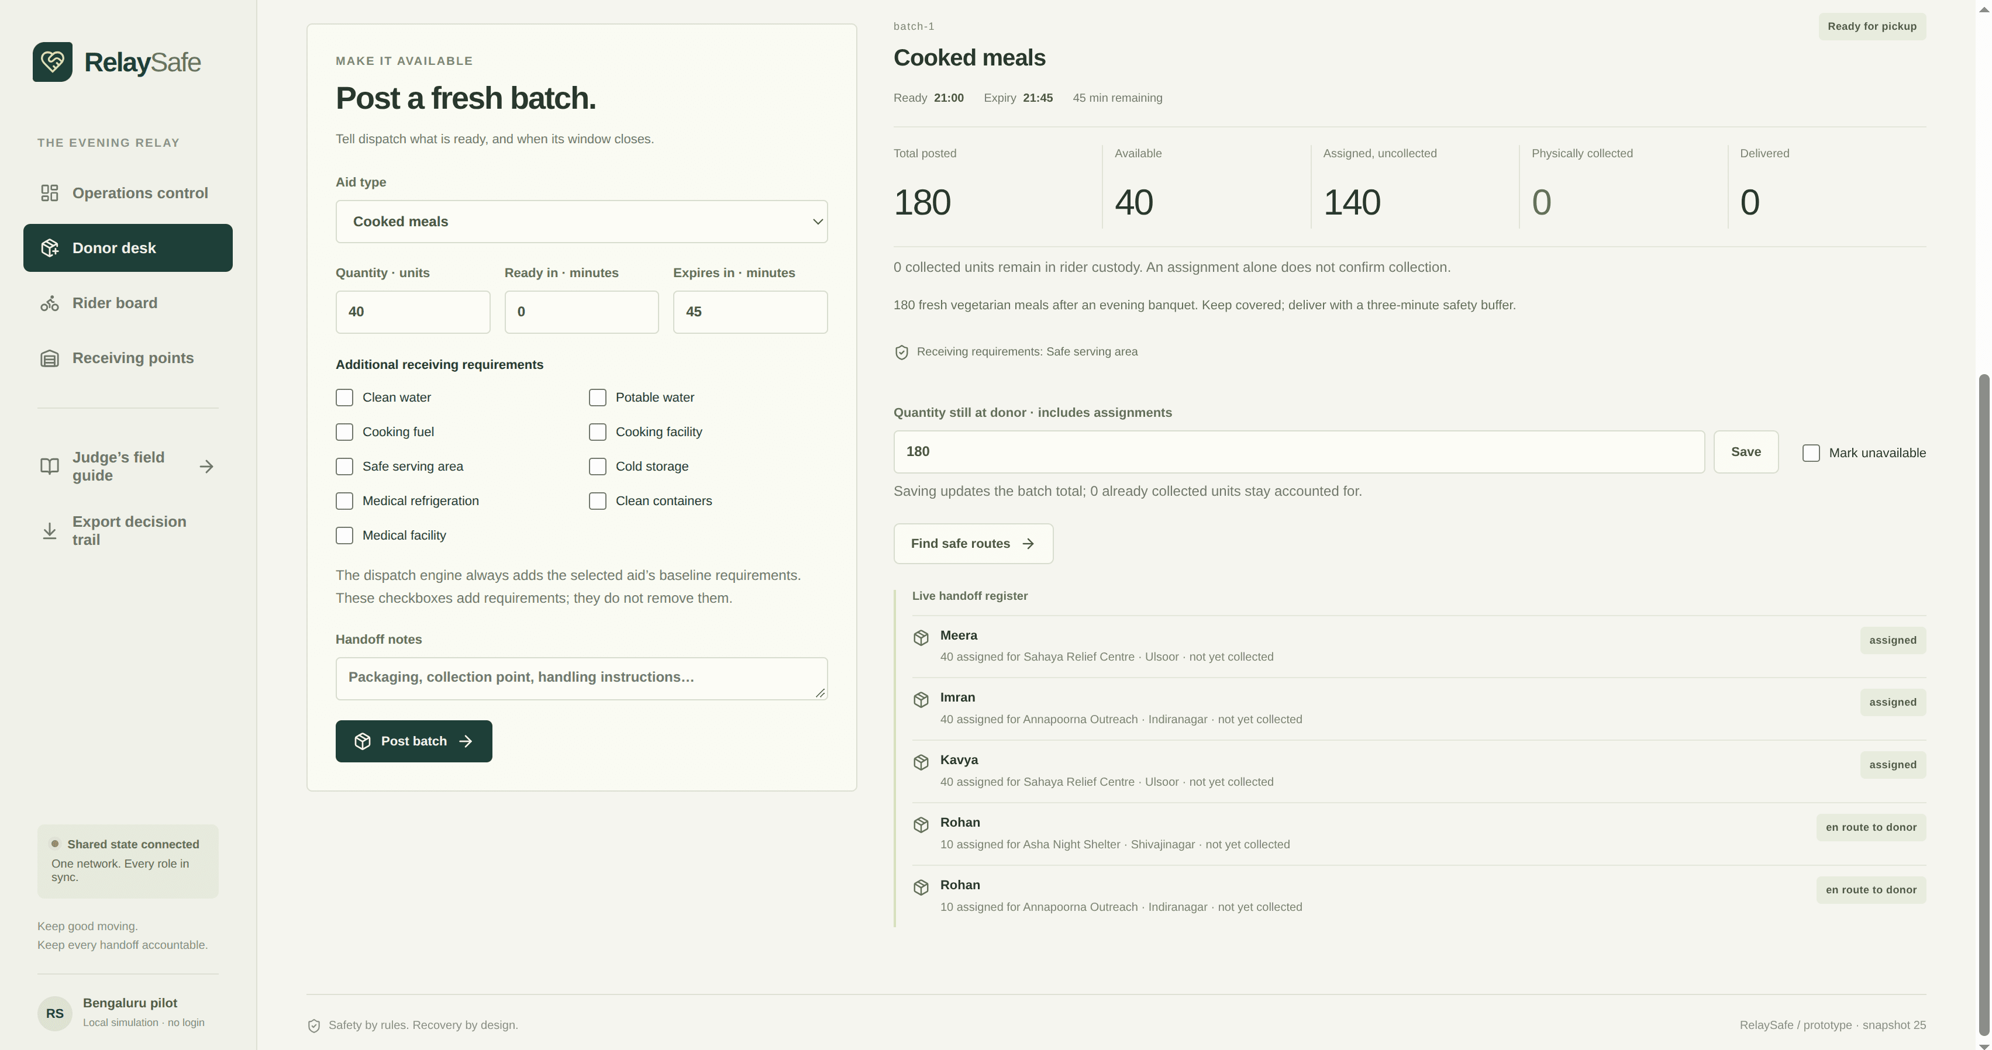This screenshot has height=1050, width=1992.
Task: Click into the Handoff notes textarea
Action: (x=581, y=679)
